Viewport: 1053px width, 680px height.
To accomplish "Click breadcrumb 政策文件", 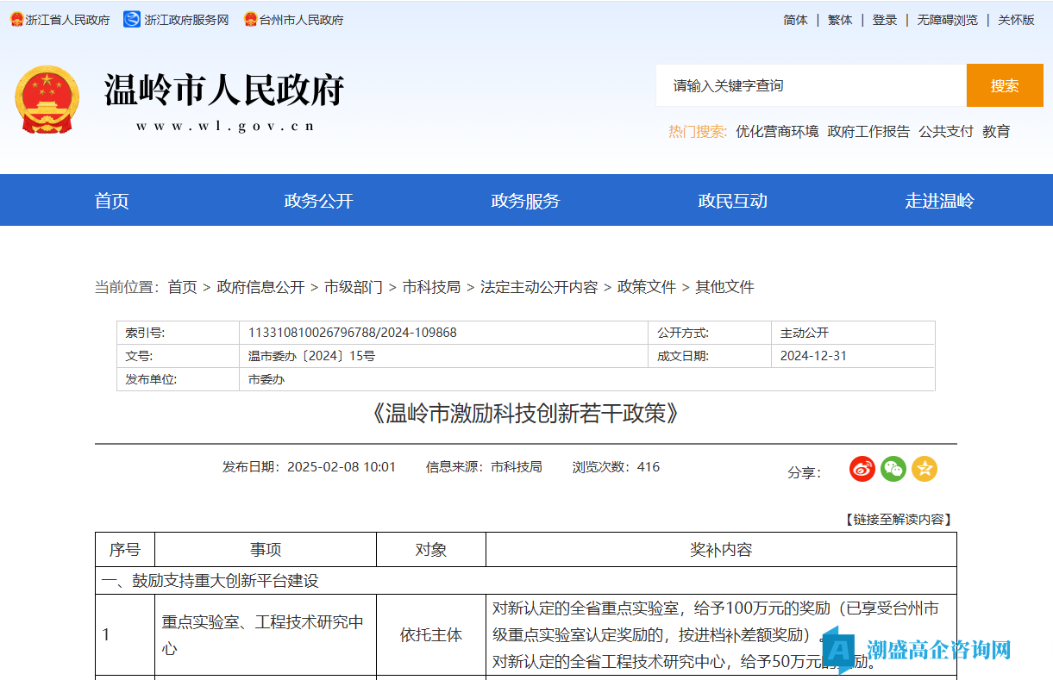I will [x=647, y=287].
